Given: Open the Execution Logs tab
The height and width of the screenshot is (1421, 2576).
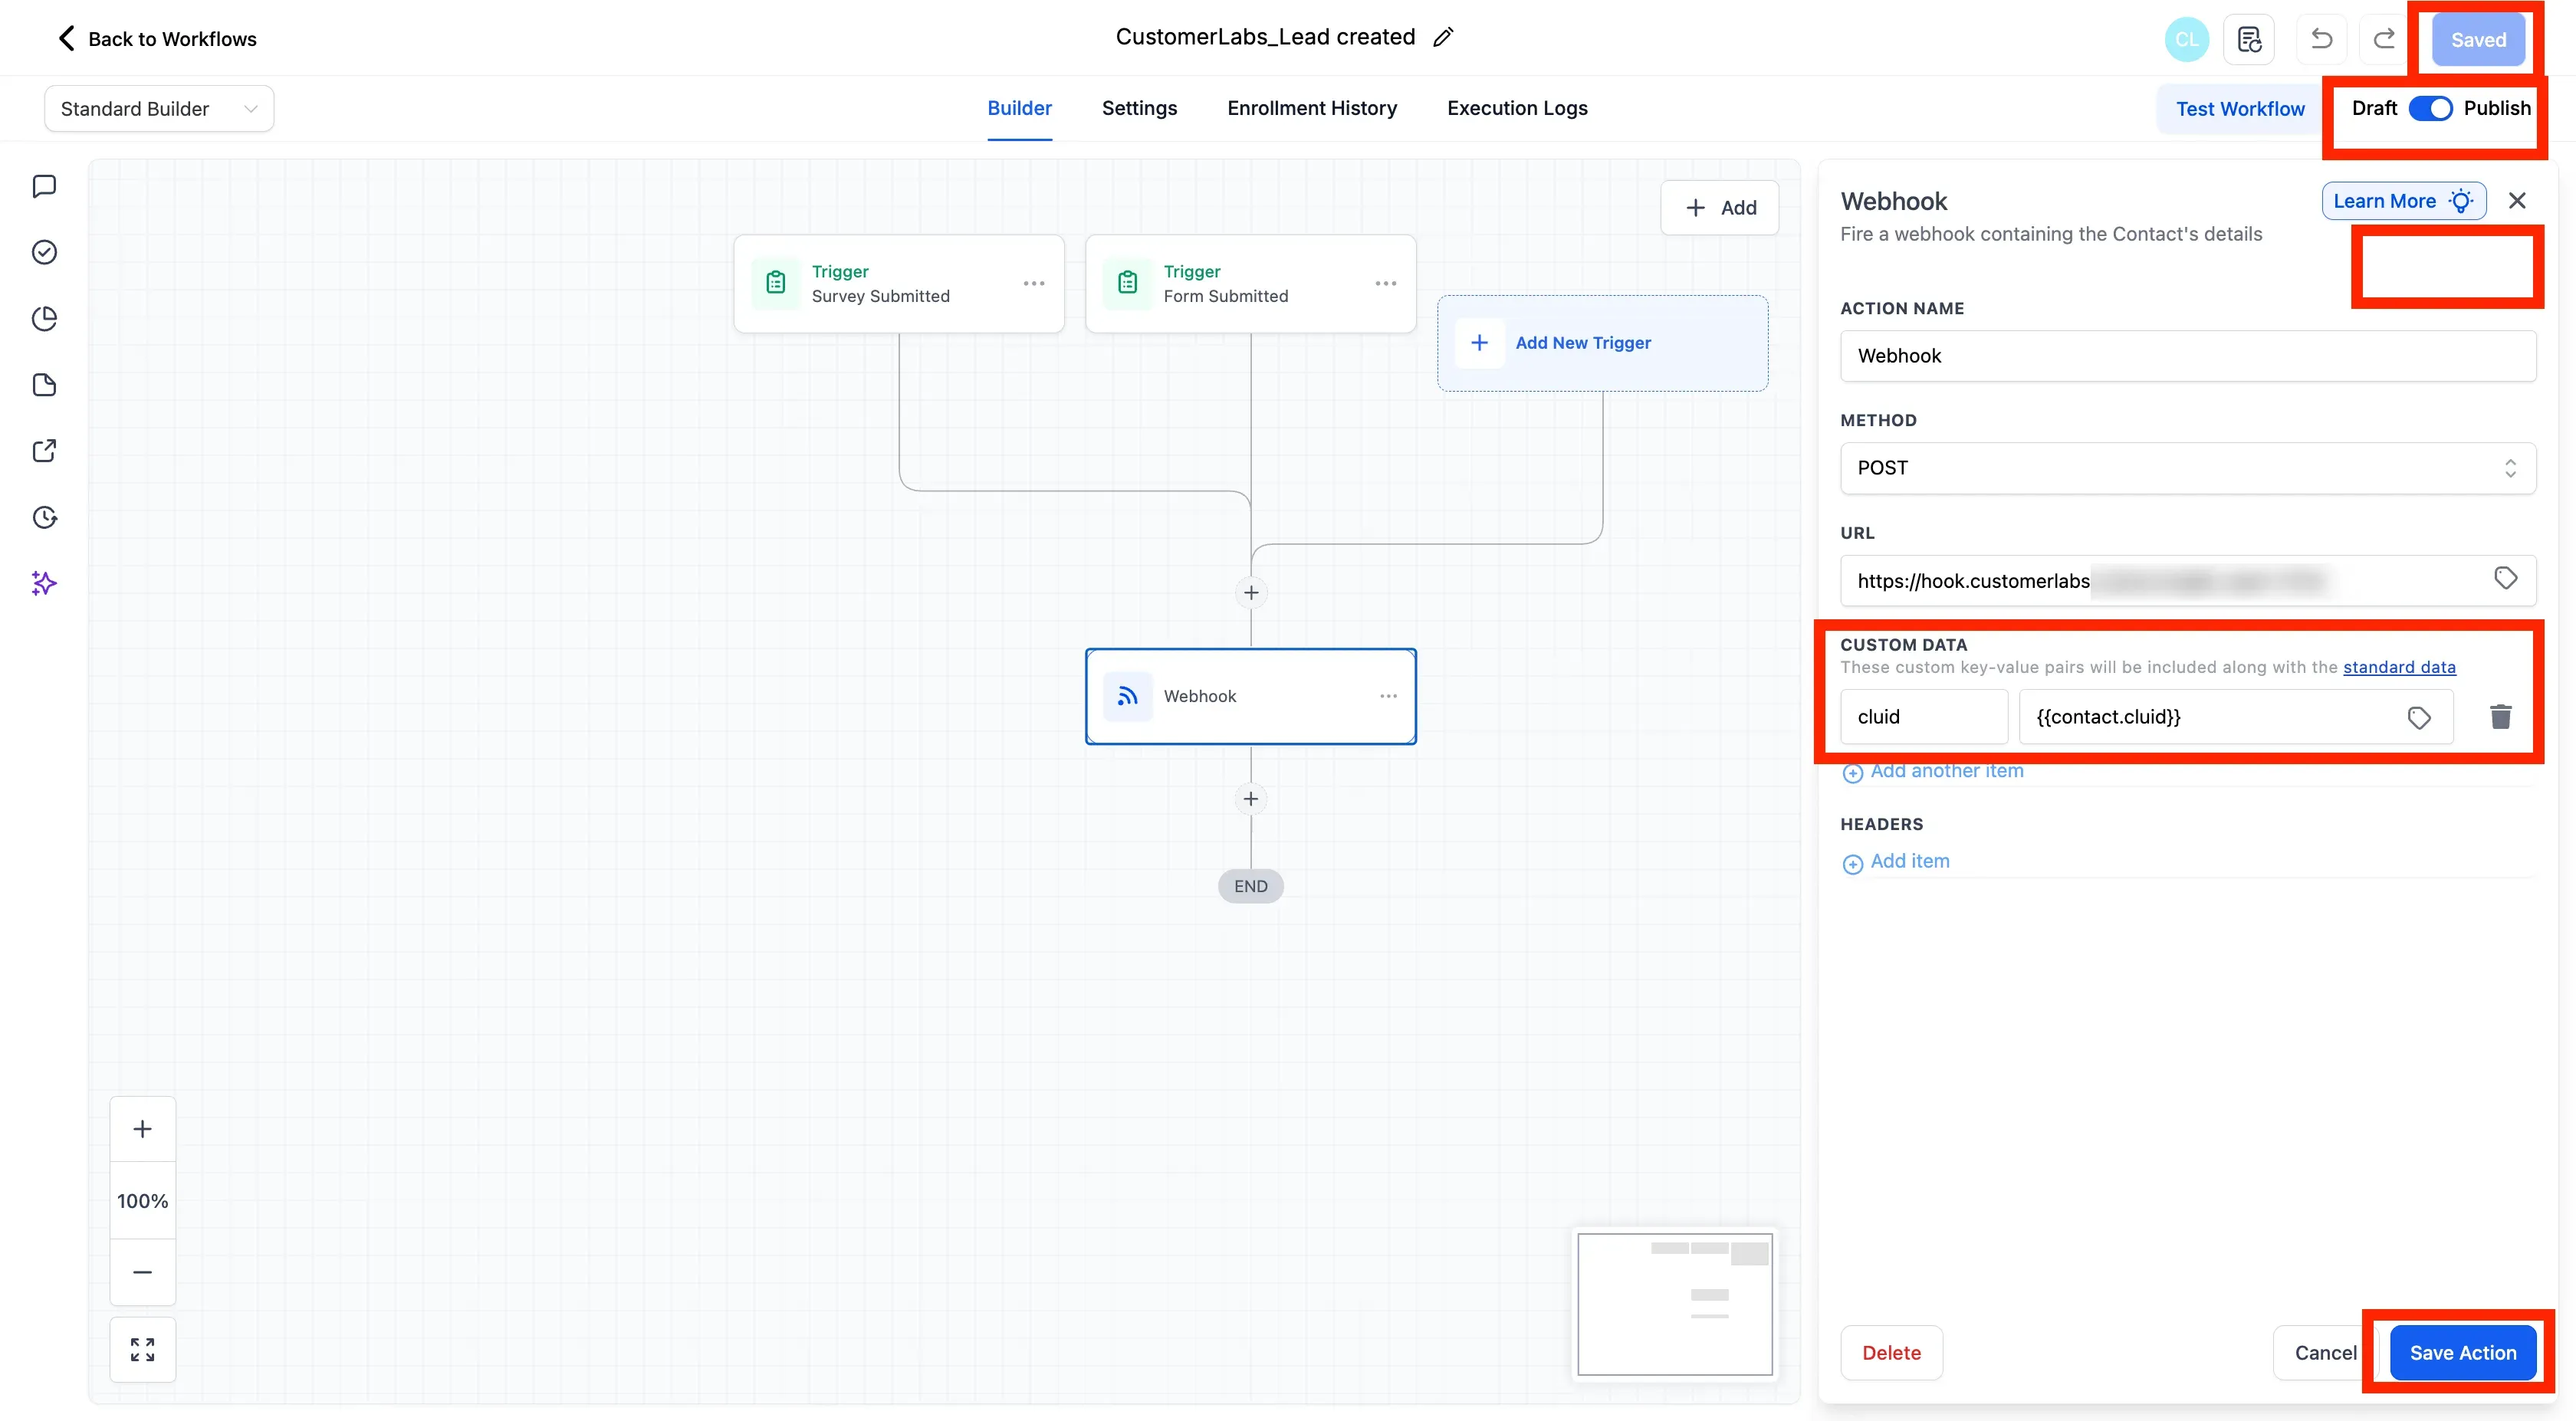Looking at the screenshot, I should click(x=1517, y=108).
